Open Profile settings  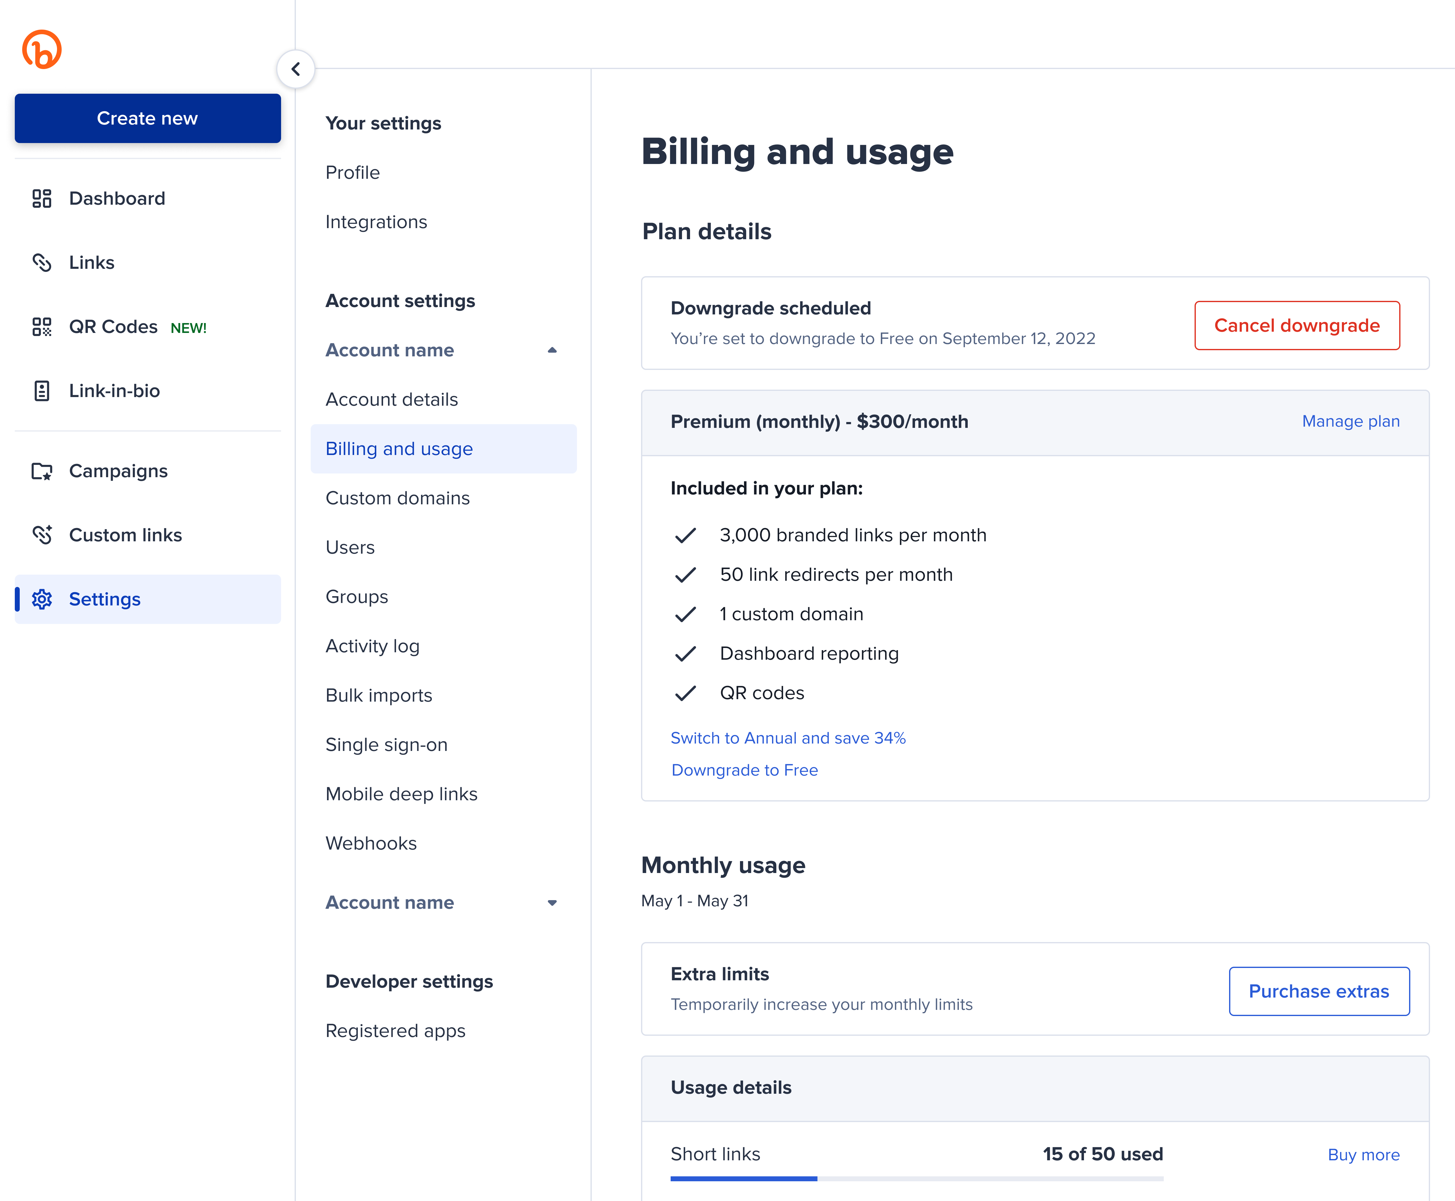(353, 172)
